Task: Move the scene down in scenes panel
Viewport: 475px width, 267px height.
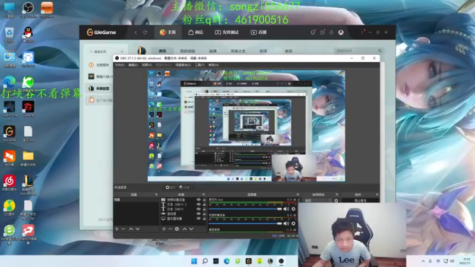Action: 138,229
